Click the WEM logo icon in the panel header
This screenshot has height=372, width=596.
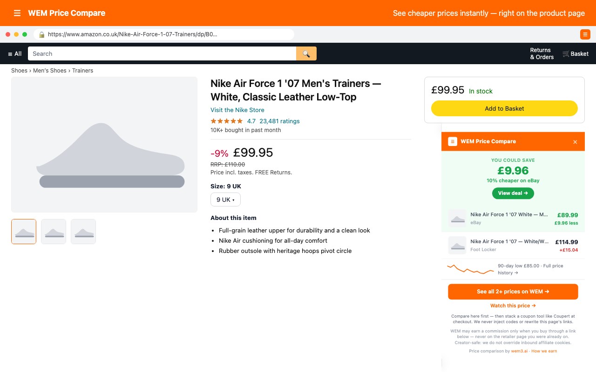pyautogui.click(x=453, y=141)
